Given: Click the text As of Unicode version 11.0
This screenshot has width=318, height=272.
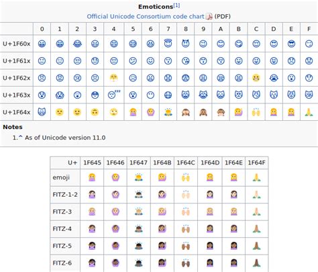Looking at the screenshot, I should point(65,138).
